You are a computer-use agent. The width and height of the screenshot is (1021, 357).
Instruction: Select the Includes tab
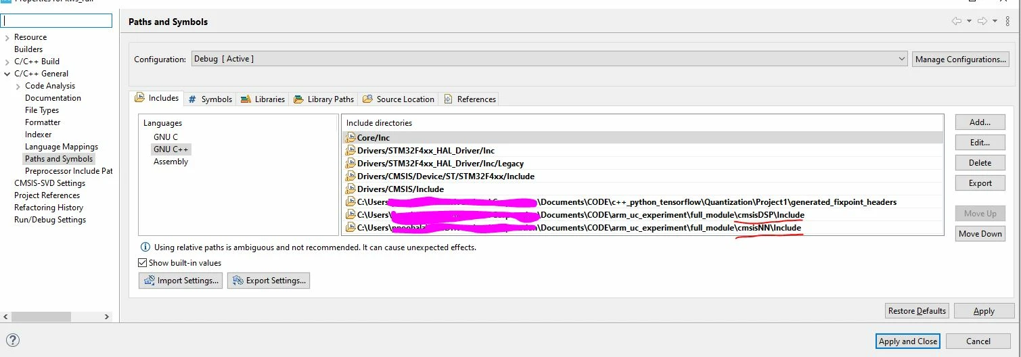(157, 98)
